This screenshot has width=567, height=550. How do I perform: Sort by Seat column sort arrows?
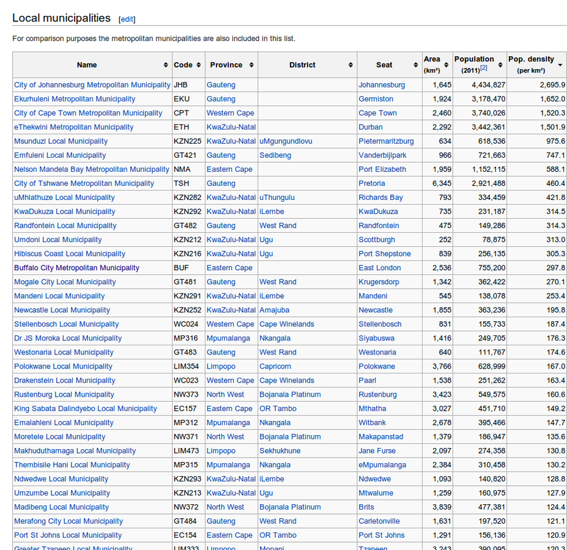point(415,65)
